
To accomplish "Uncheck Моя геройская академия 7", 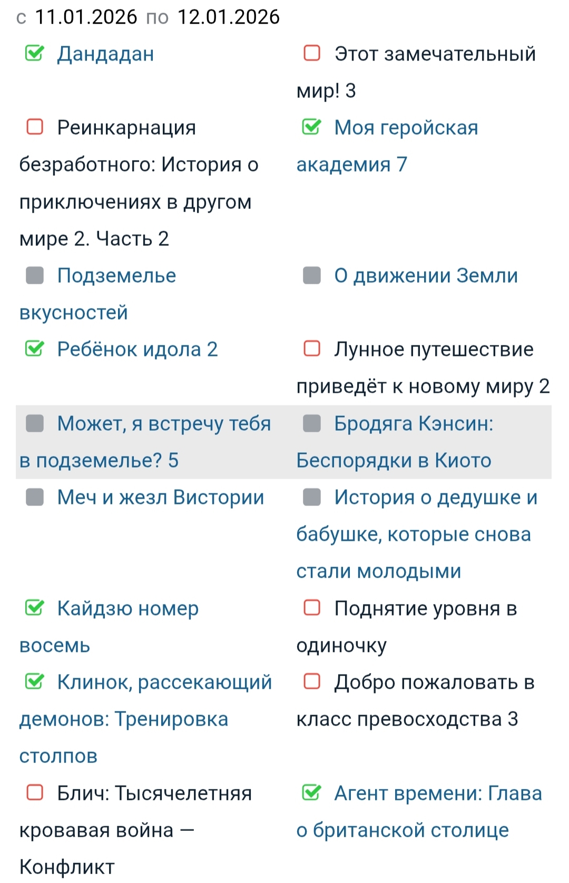I will point(311,127).
